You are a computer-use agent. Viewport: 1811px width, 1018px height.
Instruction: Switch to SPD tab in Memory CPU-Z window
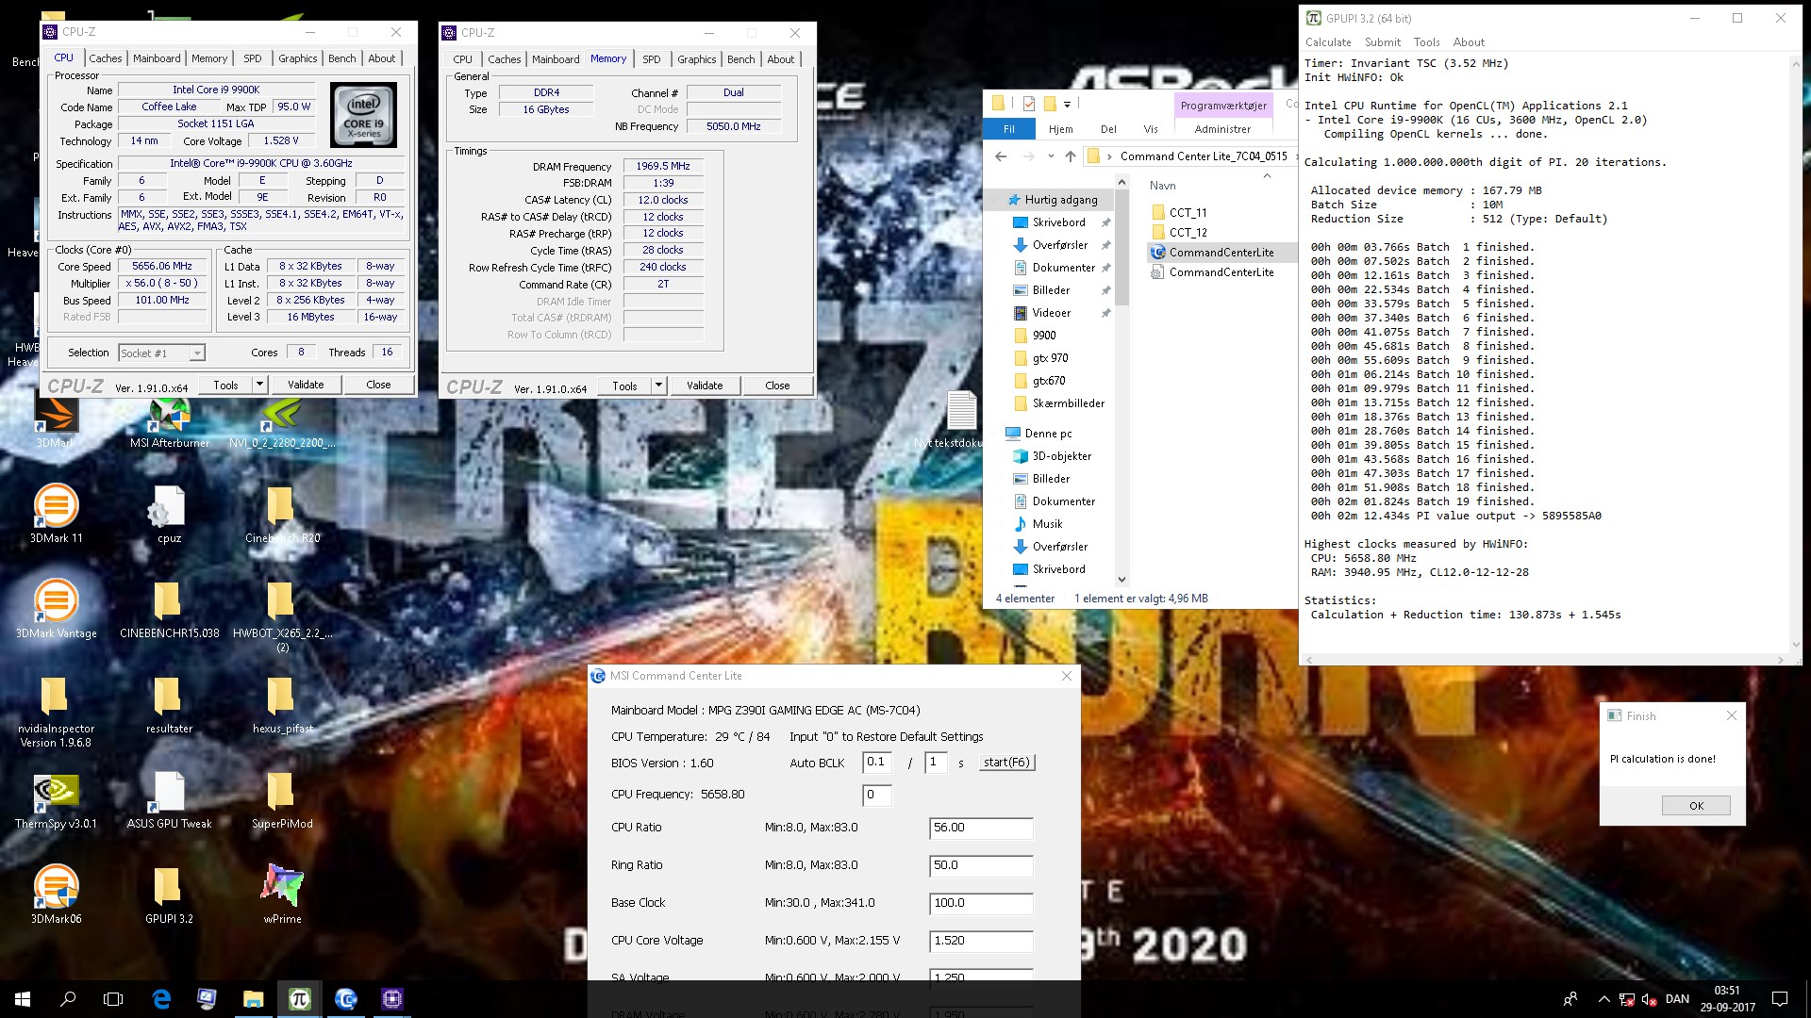(x=652, y=59)
